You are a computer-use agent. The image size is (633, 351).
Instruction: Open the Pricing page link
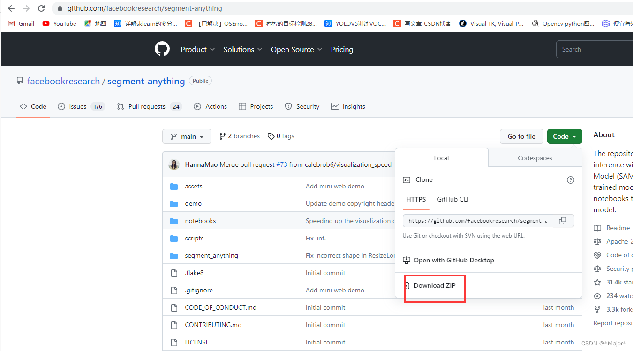pos(342,49)
